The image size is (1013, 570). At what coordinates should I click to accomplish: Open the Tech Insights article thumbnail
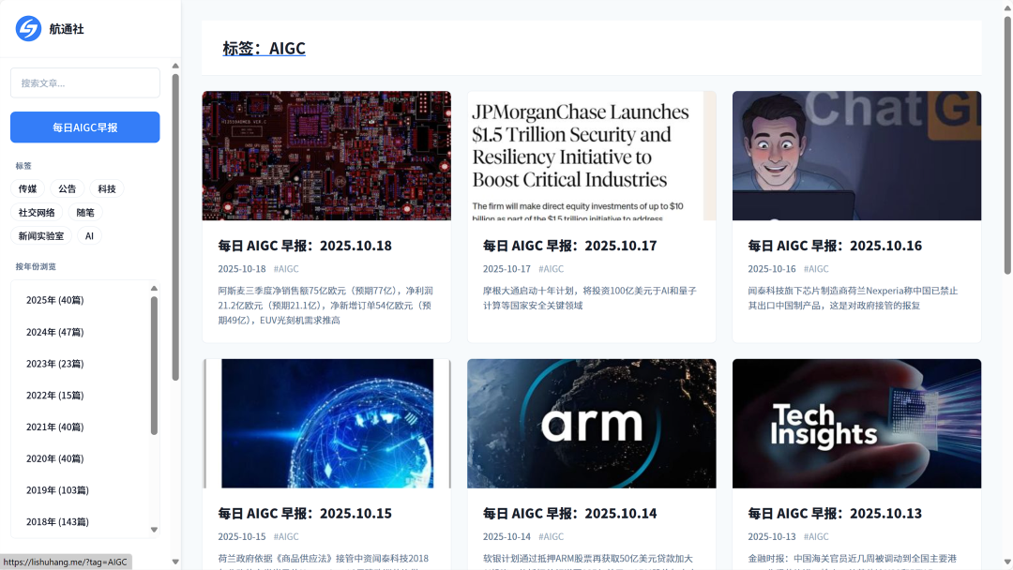856,424
